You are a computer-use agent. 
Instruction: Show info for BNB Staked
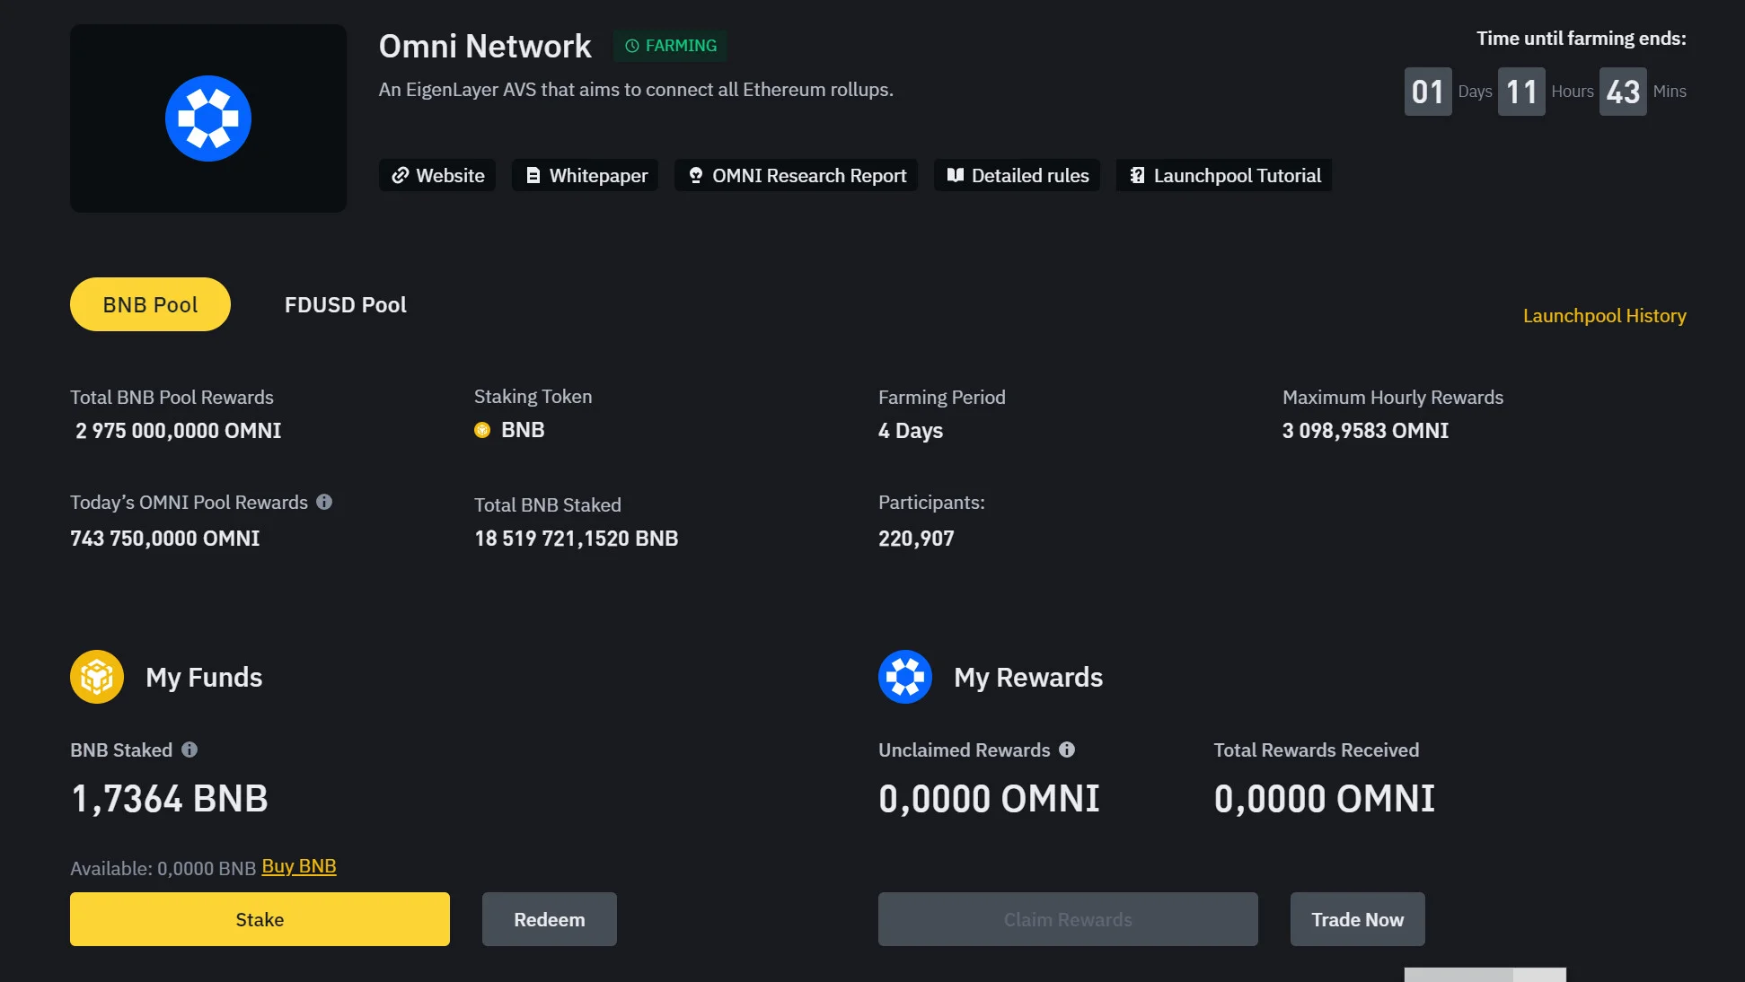pos(189,750)
